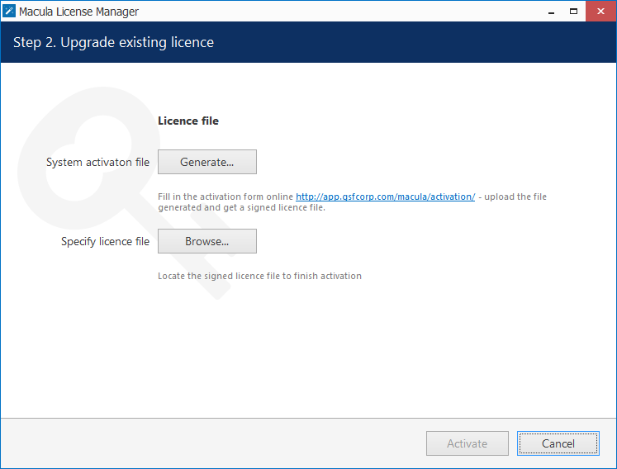Maximize the License Manager window
Viewport: 617px width, 469px height.
click(574, 12)
